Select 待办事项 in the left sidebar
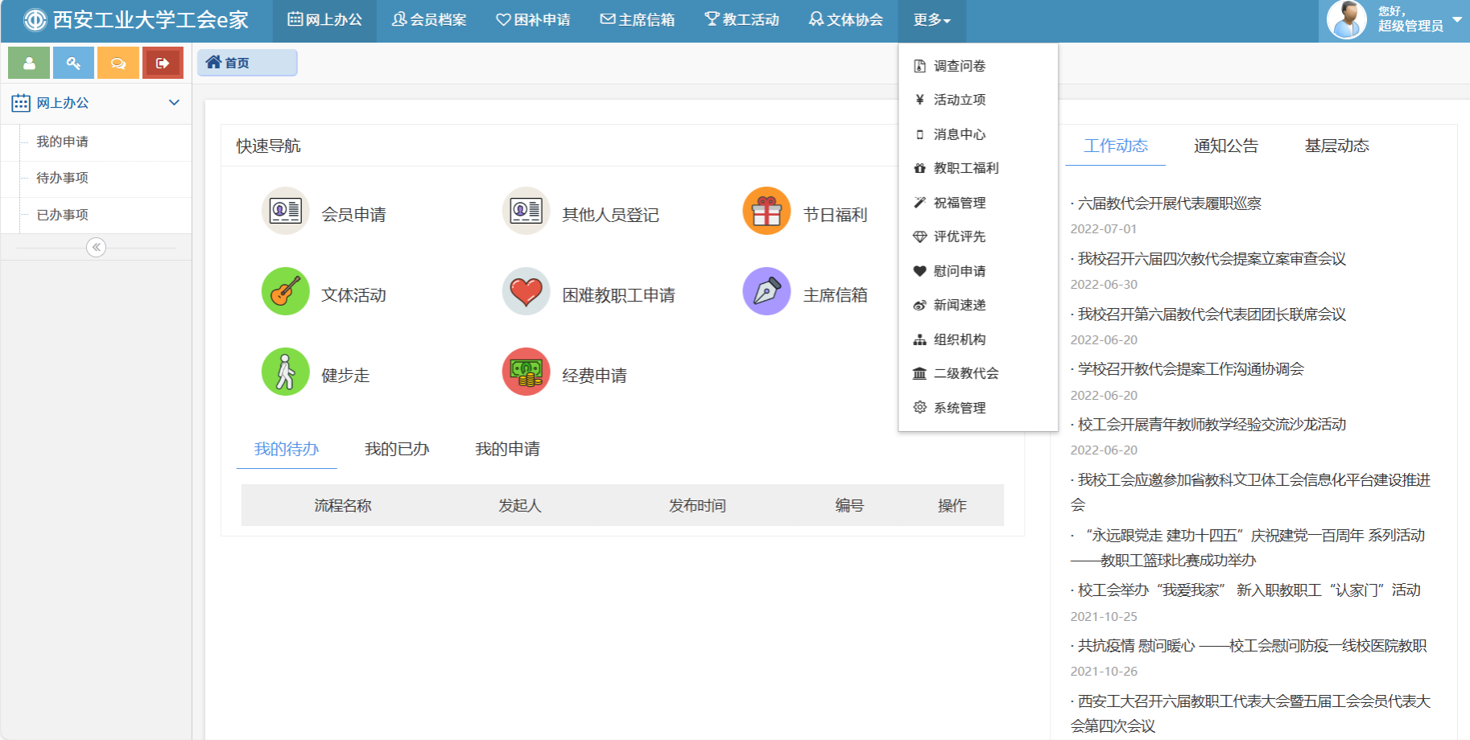Image resolution: width=1470 pixels, height=740 pixels. click(x=63, y=178)
